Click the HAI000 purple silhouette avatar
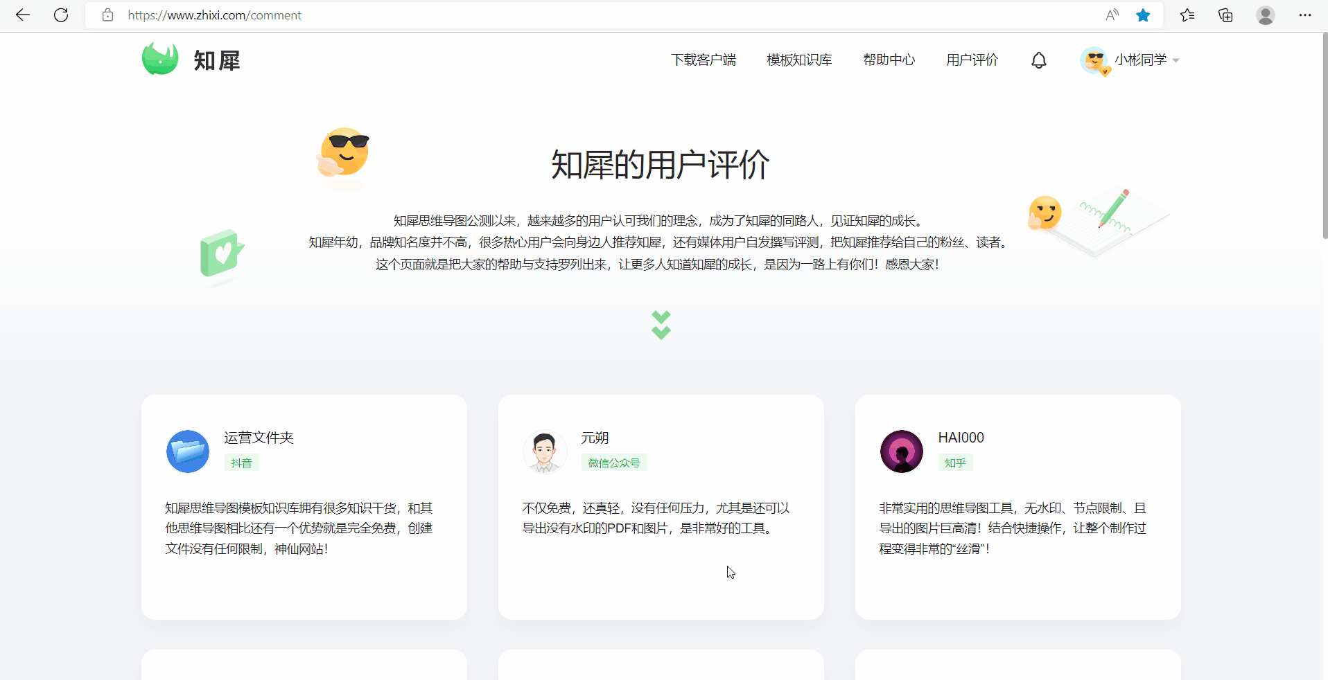Viewport: 1328px width, 680px height. [902, 451]
